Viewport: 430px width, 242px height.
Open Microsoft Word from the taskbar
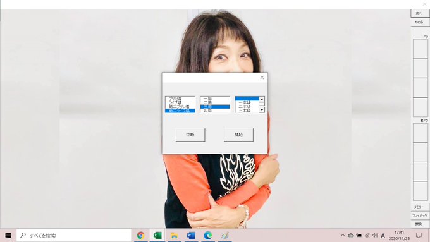pyautogui.click(x=191, y=236)
